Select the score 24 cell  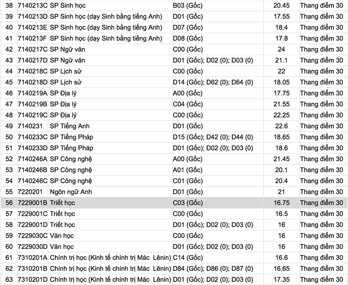pyautogui.click(x=281, y=49)
